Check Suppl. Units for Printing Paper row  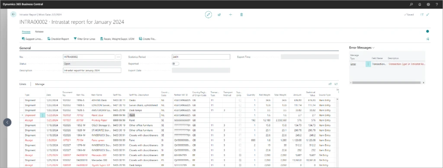[240, 120]
